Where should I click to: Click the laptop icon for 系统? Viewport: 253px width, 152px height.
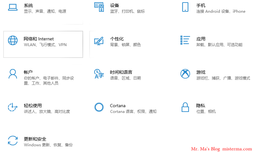pos(13,7)
